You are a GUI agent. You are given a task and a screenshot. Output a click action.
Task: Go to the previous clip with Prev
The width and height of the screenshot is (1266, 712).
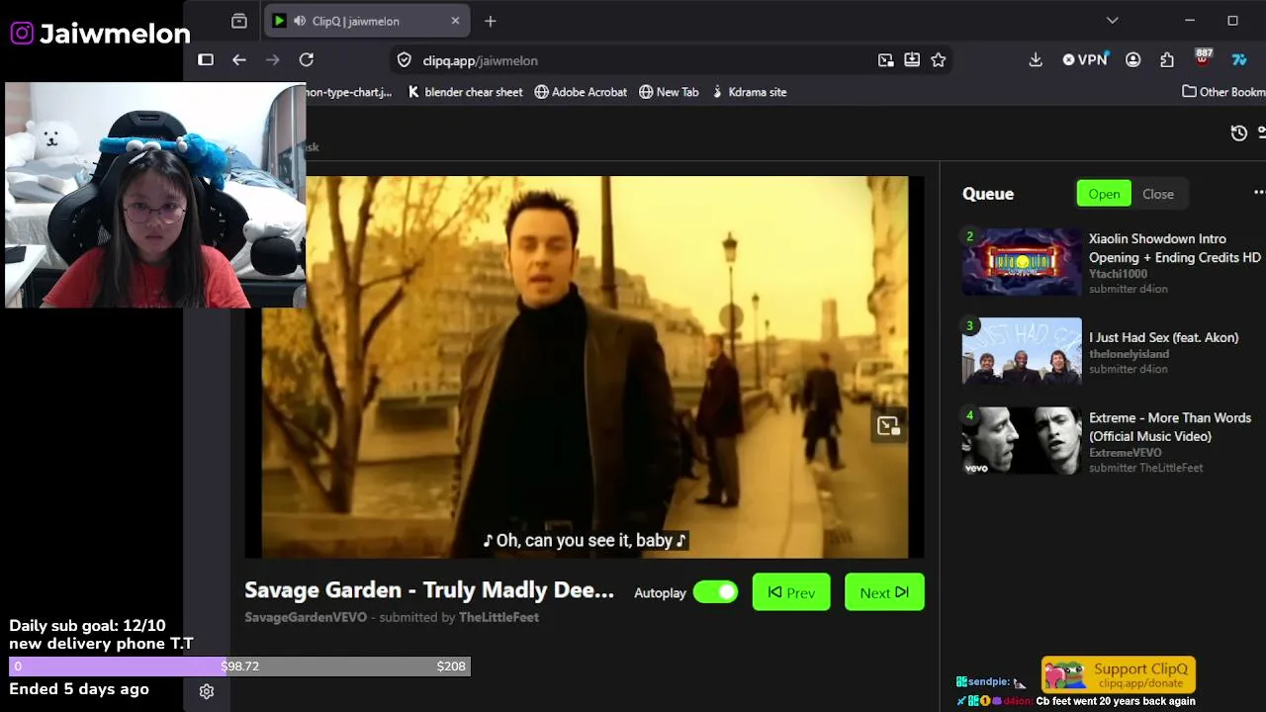(791, 592)
